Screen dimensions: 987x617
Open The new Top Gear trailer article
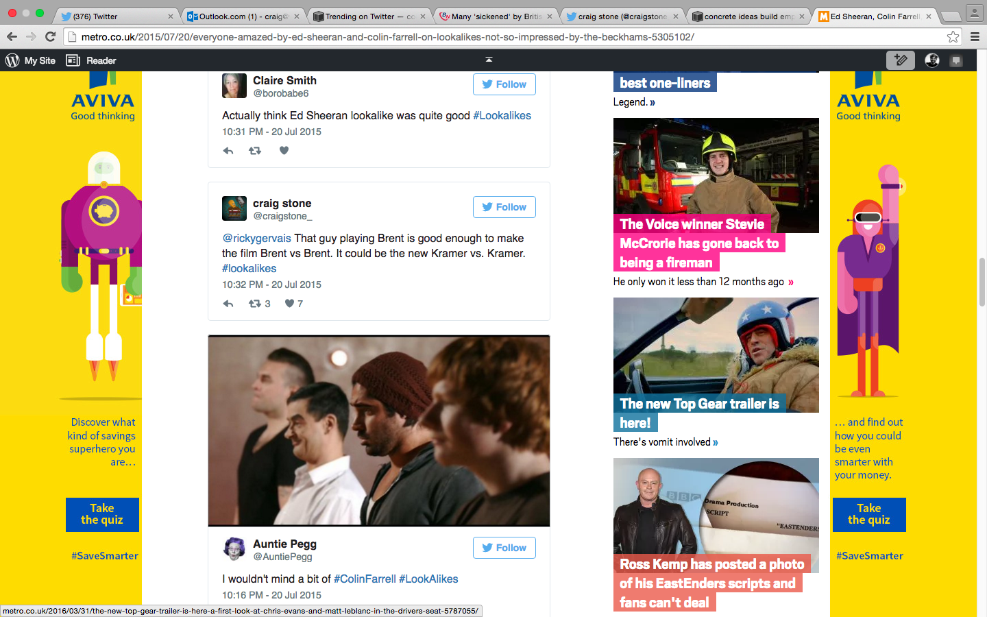tap(699, 413)
